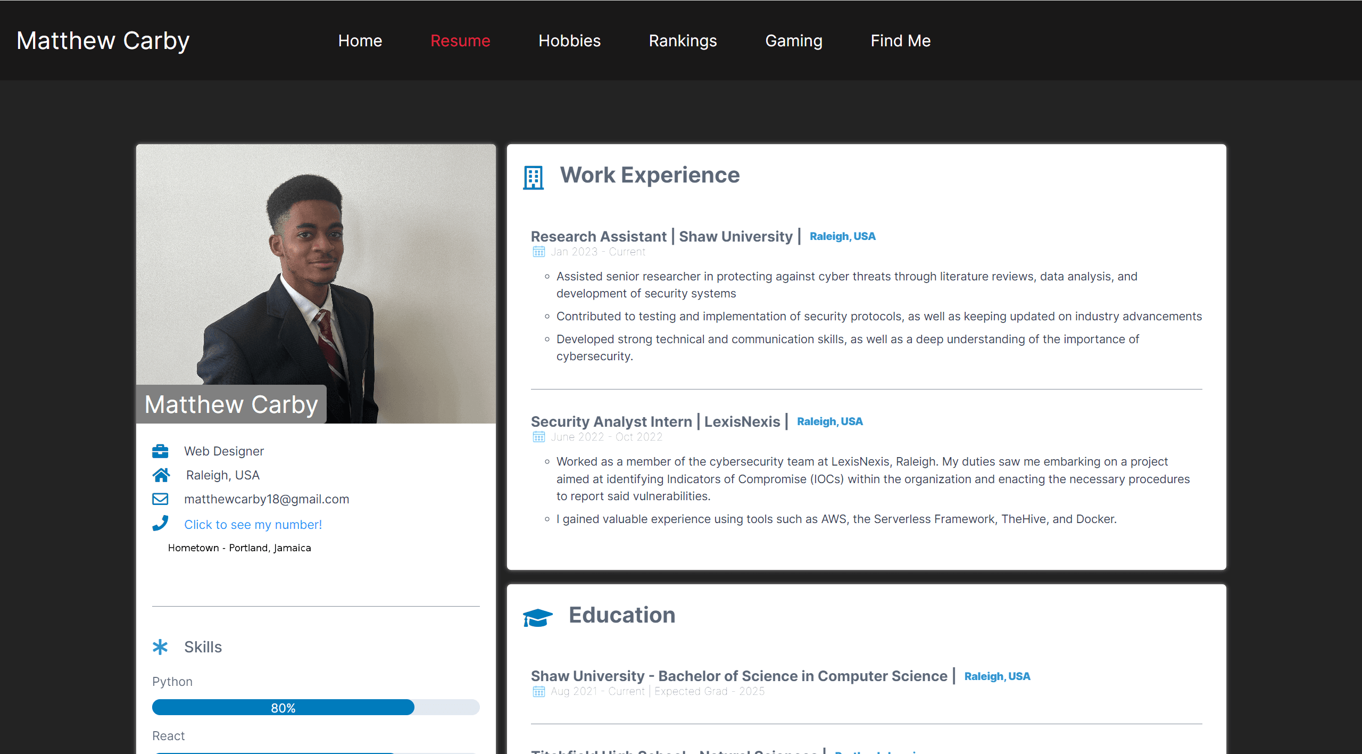1362x754 pixels.
Task: Click the home icon beside Raleigh, USA
Action: tap(161, 475)
